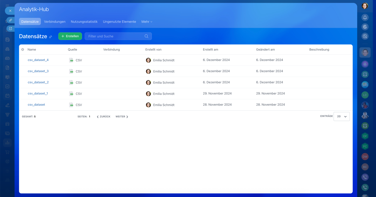The height and width of the screenshot is (197, 376).
Task: Open the csv_dataset_2 link
Action: 38,82
